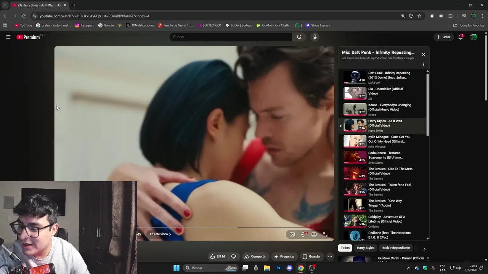Play The Strokes Taken for a Fool
Image resolution: width=488 pixels, height=274 pixels.
coord(381,189)
